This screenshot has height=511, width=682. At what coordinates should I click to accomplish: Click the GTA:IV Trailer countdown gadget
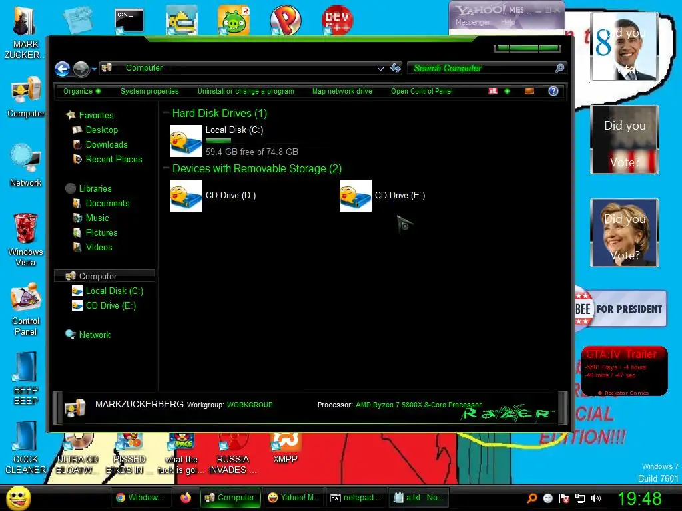(624, 371)
